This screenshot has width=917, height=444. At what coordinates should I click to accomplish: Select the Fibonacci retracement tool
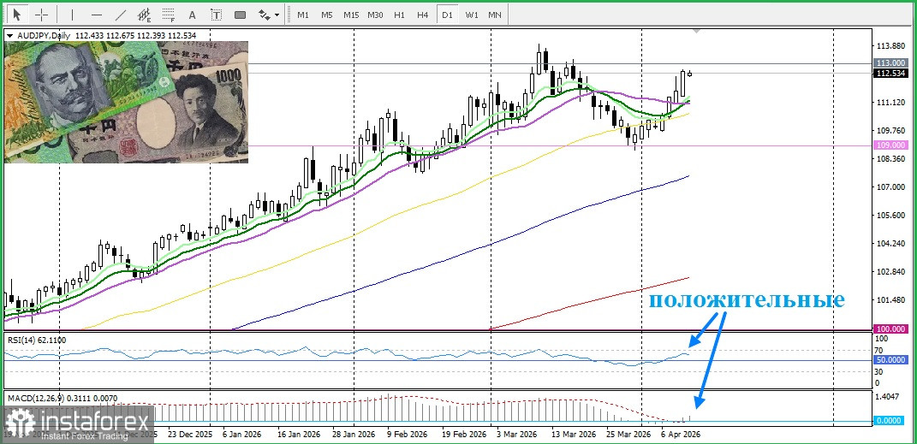(x=169, y=15)
